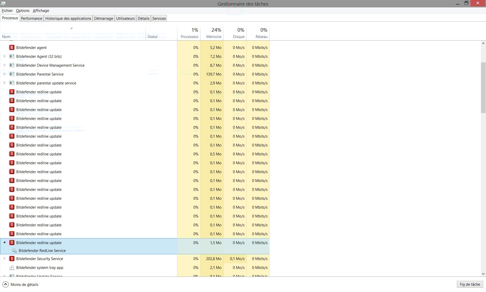486x292 pixels.
Task: Click the 202,8 Mo memory value
Action: coord(214,259)
